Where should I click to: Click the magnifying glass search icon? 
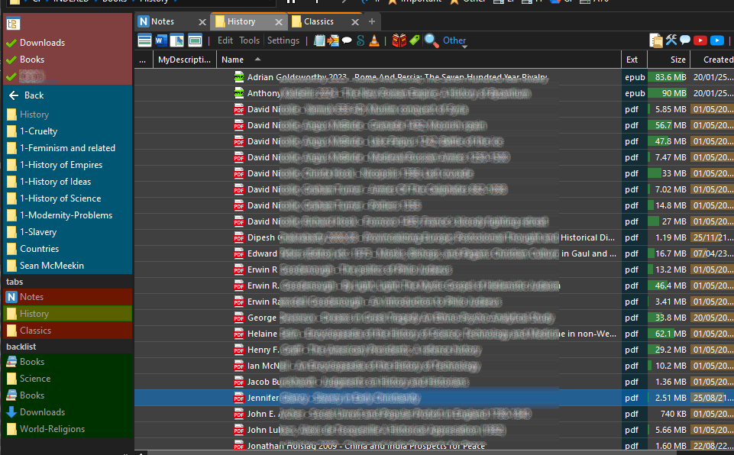coord(431,40)
